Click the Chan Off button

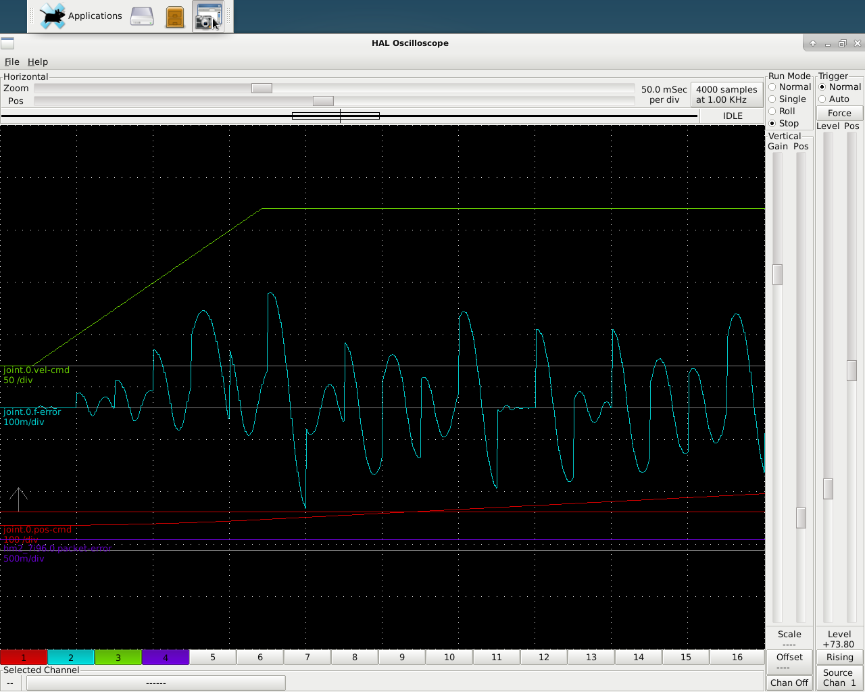[x=789, y=683]
